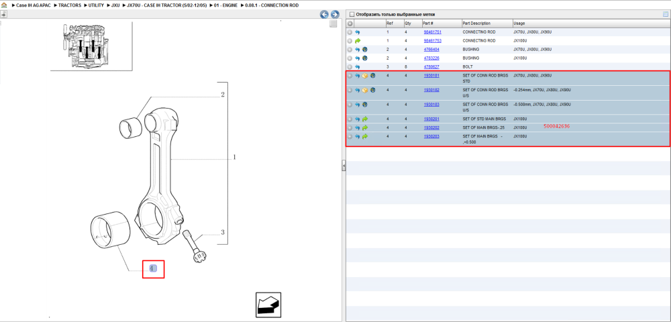Image resolution: width=671 pixels, height=322 pixels.
Task: Add part 1930183 using its circle icon
Action: 350,105
